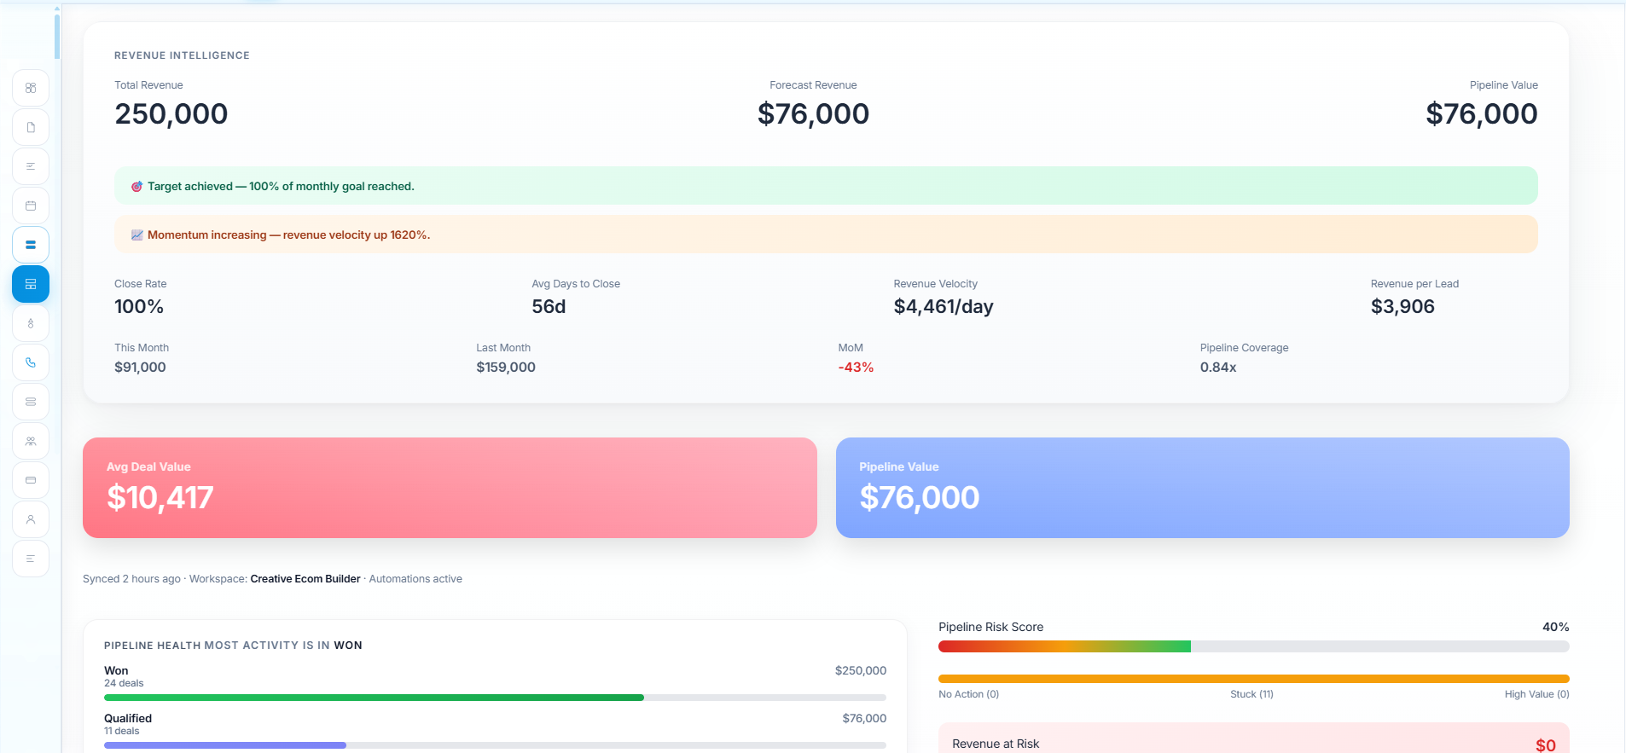Open the phone calls icon in sidebar
The image size is (1626, 753).
coord(31,362)
